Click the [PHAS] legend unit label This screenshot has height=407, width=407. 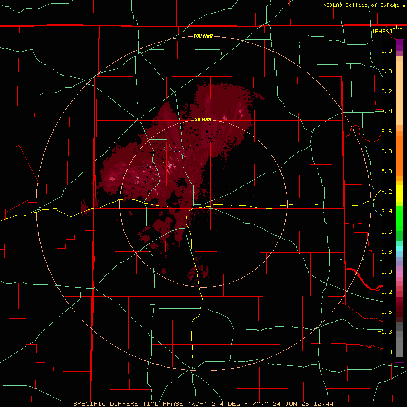[x=382, y=31]
